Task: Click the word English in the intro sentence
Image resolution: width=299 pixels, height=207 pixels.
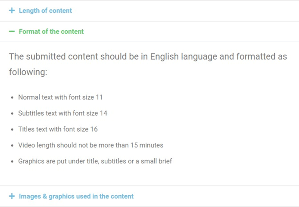Action: tap(165, 57)
